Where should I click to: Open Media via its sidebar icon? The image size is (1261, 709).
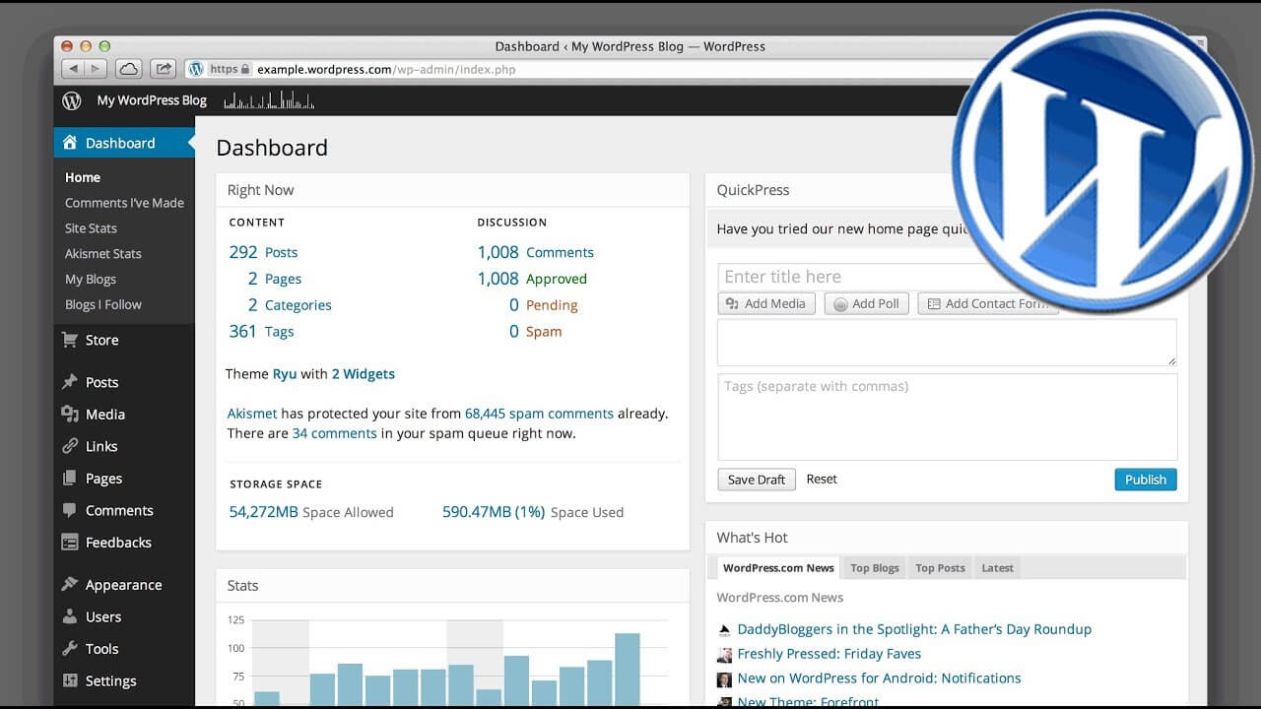click(70, 415)
